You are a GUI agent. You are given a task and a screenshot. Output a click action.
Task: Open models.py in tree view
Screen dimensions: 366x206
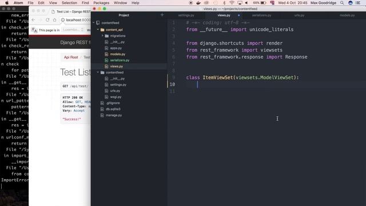pyautogui.click(x=118, y=54)
